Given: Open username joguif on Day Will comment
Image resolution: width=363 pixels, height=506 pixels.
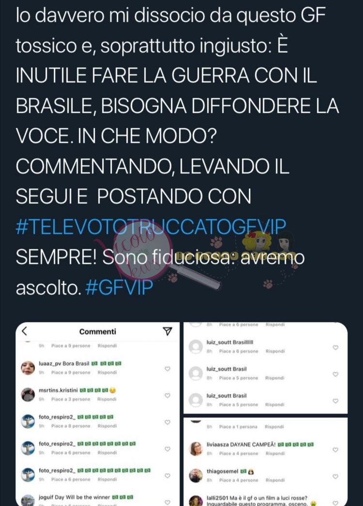Looking at the screenshot, I should pos(46,497).
